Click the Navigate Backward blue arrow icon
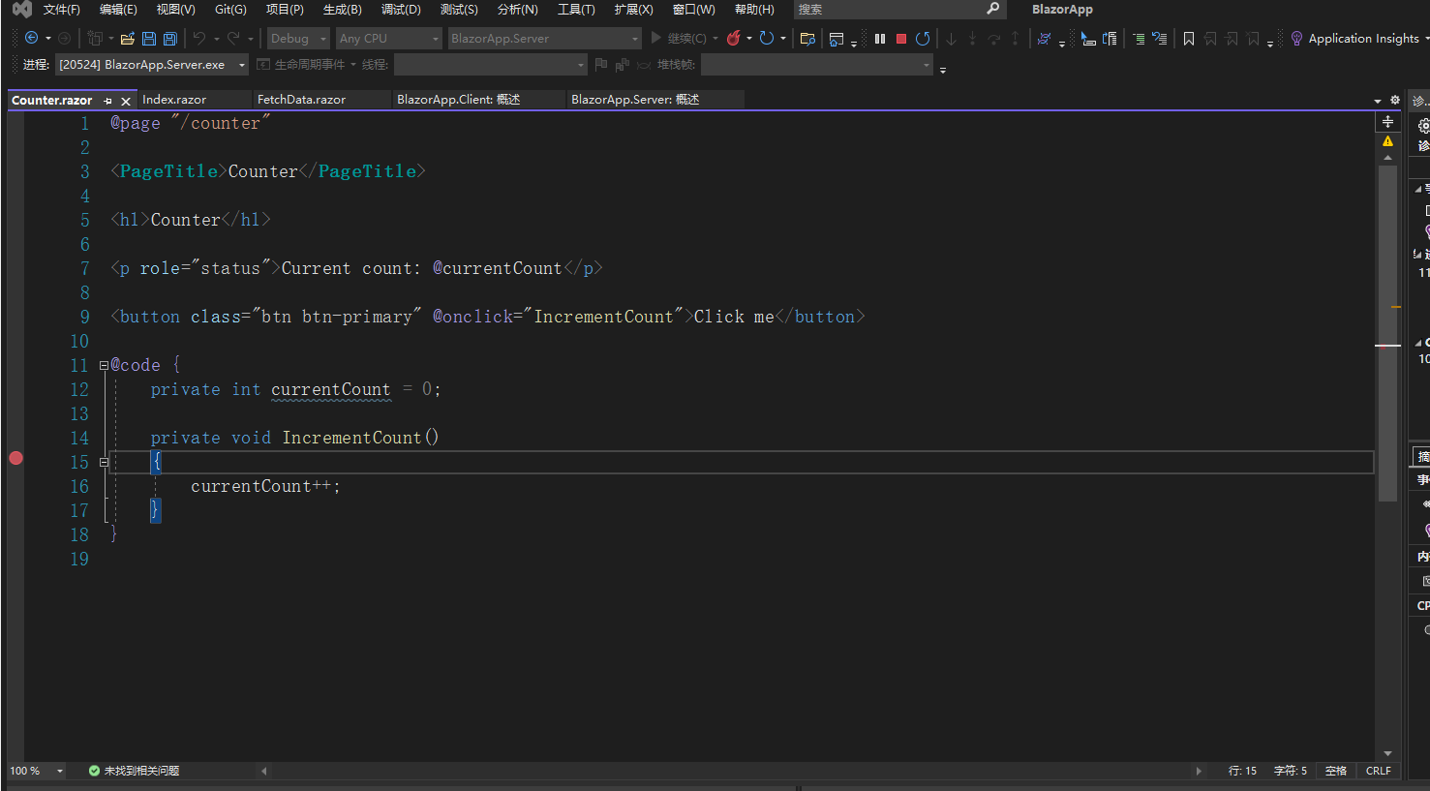Viewport: 1430px width, 791px height. [x=33, y=39]
